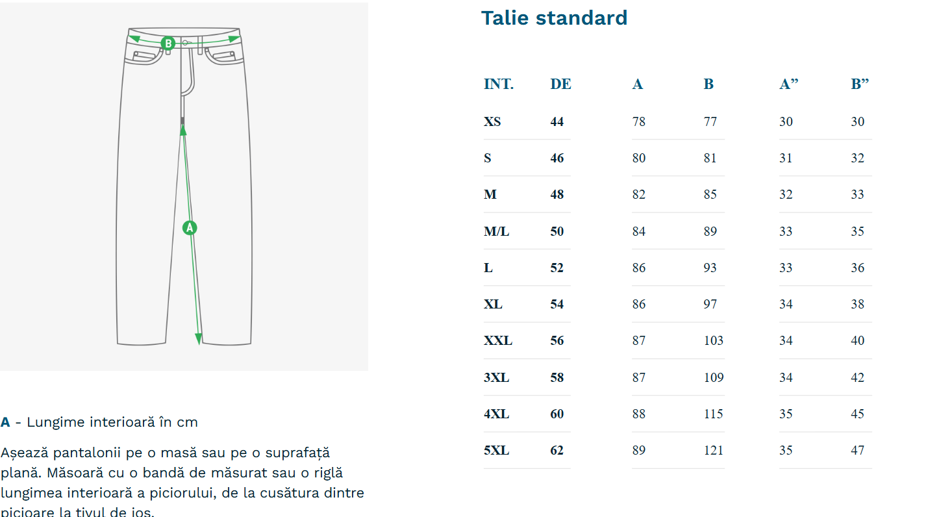952x517 pixels.
Task: Click the XXL size row label
Action: 497,340
